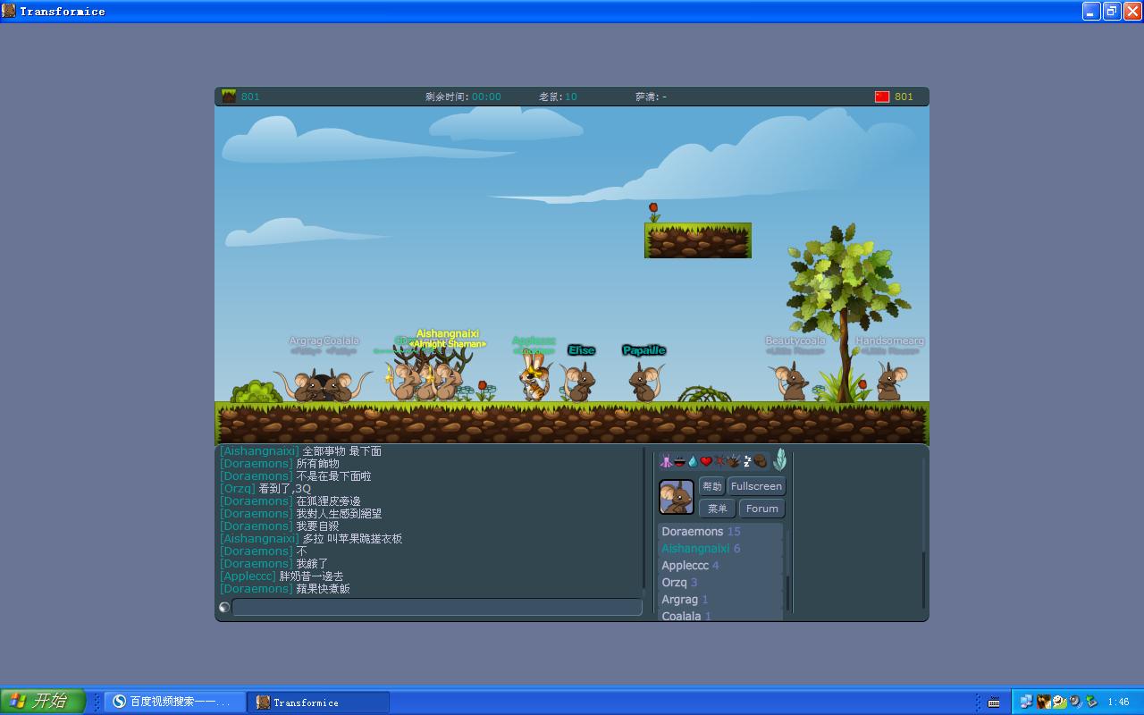This screenshot has width=1144, height=715.
Task: Open the 开始 Start button
Action: [43, 702]
